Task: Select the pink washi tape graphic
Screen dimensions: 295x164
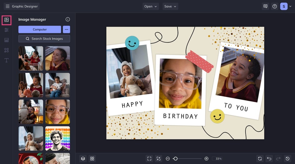Action: click(x=199, y=61)
